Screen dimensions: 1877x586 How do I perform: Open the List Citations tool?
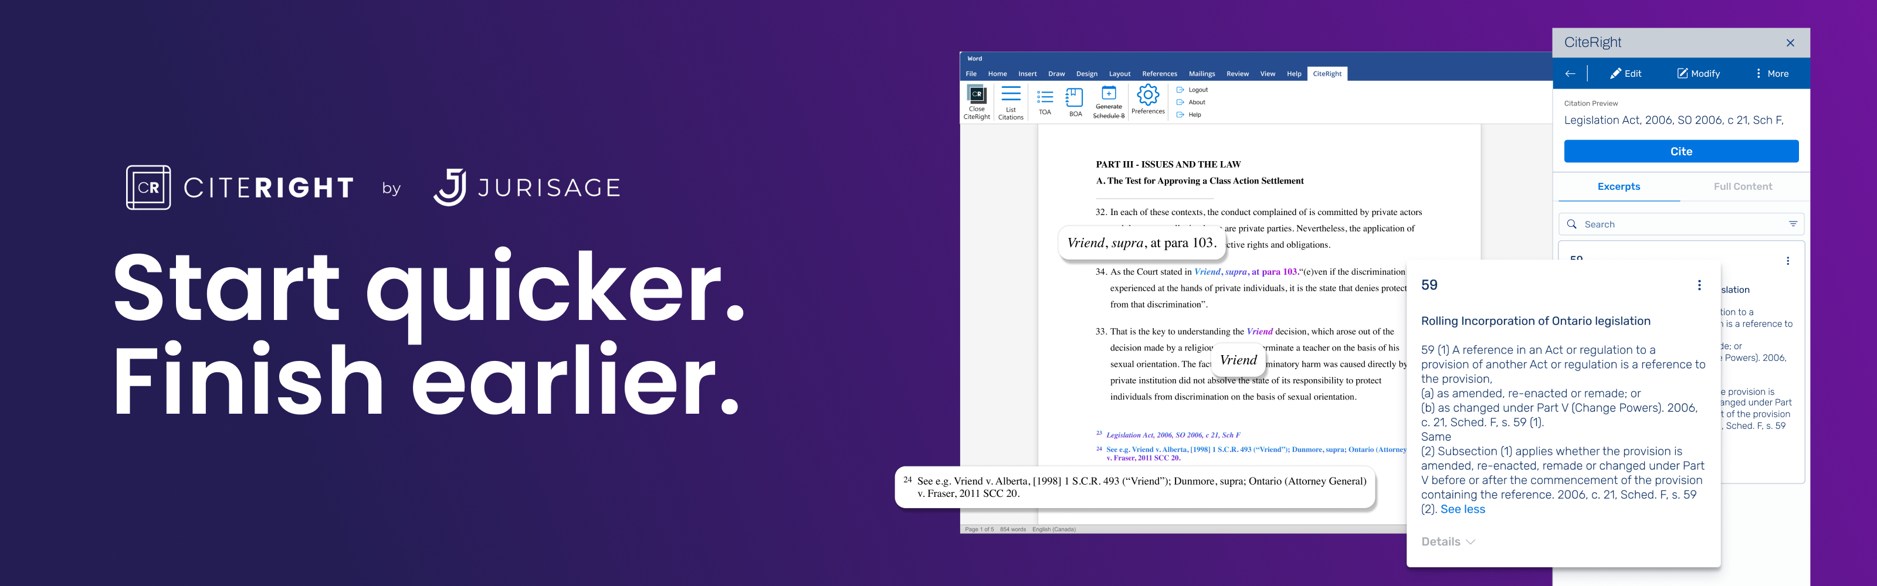click(x=1011, y=103)
